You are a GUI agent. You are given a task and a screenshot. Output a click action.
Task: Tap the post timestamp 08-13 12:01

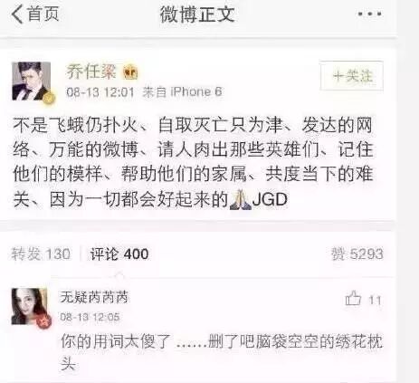(x=100, y=91)
